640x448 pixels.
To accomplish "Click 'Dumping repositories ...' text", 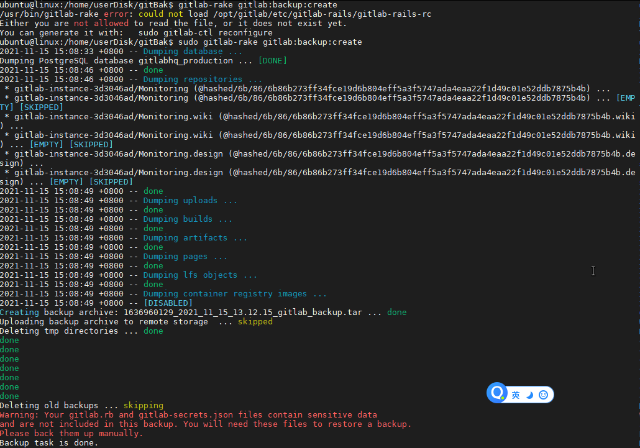I will pos(203,80).
